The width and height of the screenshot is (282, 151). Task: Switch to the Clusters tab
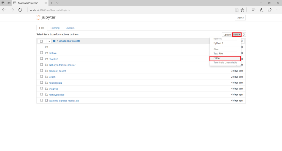[x=70, y=28]
